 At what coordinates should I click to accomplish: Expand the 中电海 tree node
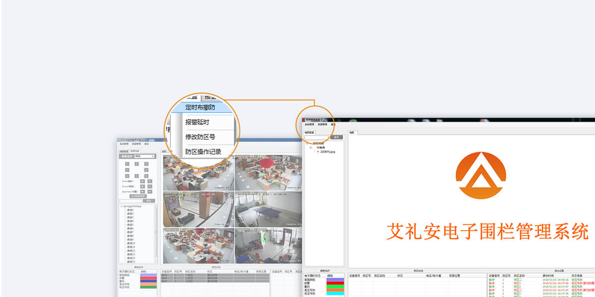pos(311,148)
